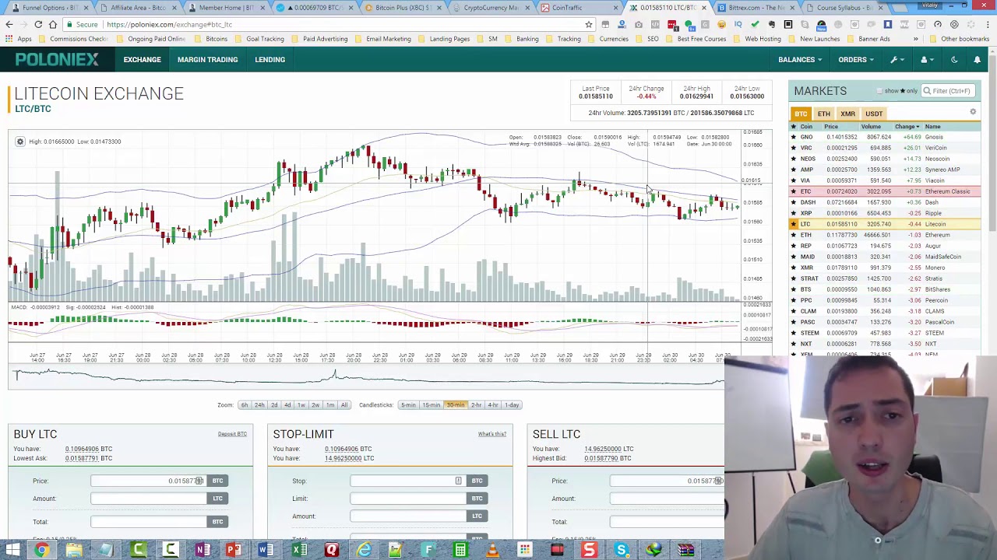The image size is (997, 560).
Task: Set chart zoom to All
Action: pyautogui.click(x=343, y=405)
